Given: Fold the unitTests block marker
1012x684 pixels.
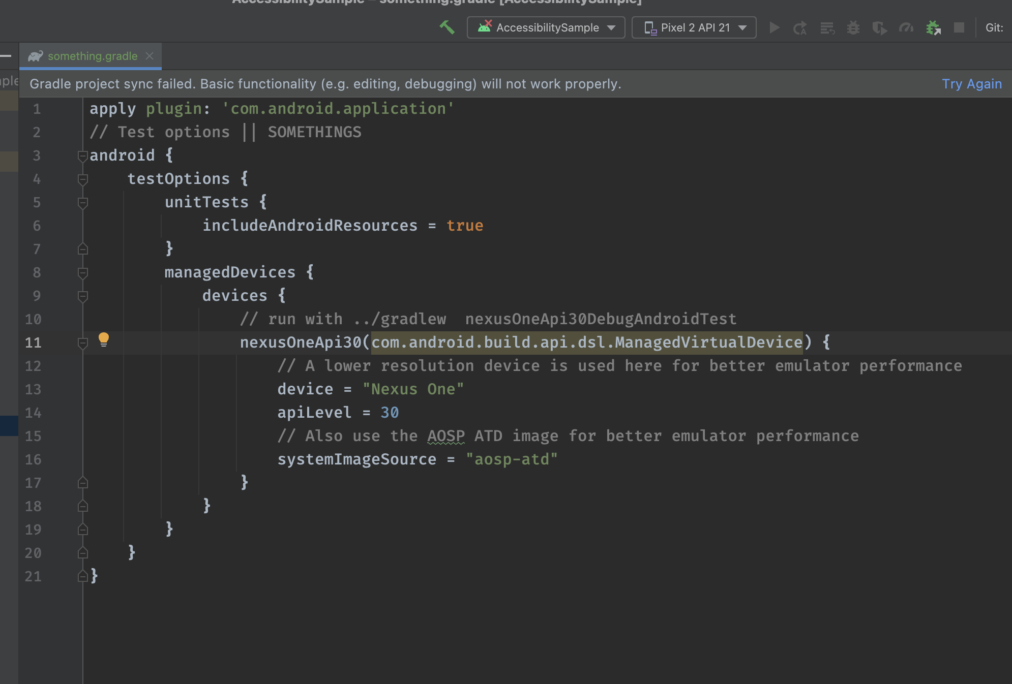Looking at the screenshot, I should pyautogui.click(x=83, y=202).
